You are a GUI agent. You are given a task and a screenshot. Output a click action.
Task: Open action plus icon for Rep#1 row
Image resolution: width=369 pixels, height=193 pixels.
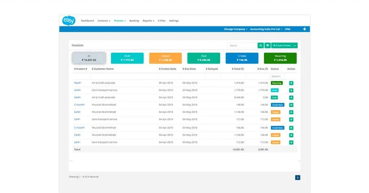click(x=291, y=83)
